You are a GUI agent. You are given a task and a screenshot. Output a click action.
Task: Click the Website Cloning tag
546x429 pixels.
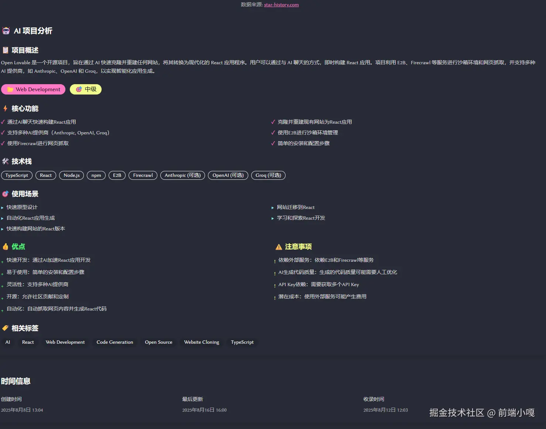click(202, 342)
